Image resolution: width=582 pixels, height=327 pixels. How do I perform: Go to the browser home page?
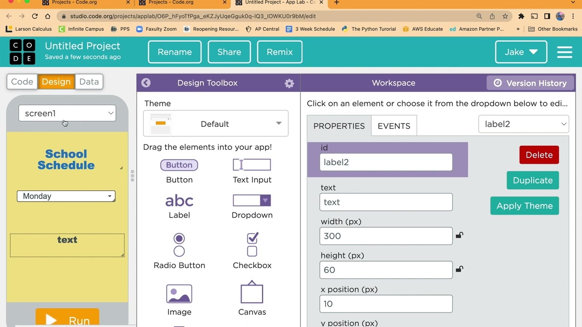pyautogui.click(x=48, y=16)
